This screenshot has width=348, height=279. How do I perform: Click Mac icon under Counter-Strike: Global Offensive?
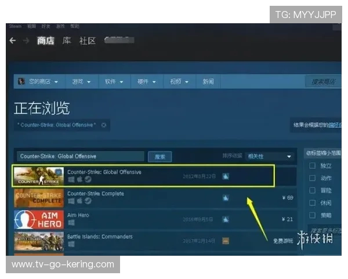point(79,180)
